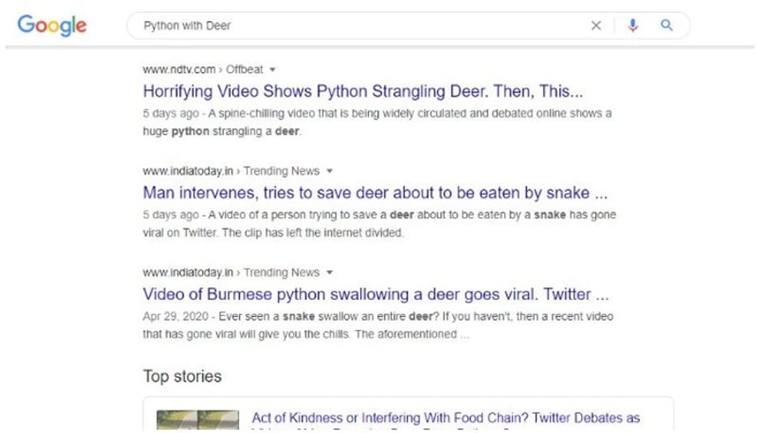Open "Video of Burmese python swallowing a deer" result
Screen dimensions: 758x433
tap(375, 294)
